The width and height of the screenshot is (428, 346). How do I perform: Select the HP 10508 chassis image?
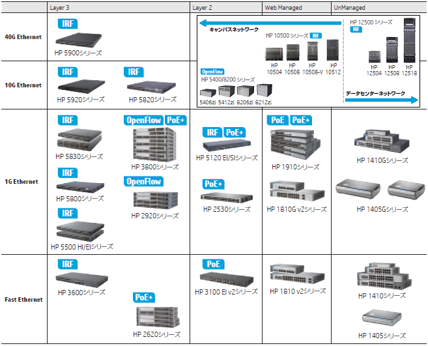[x=293, y=52]
